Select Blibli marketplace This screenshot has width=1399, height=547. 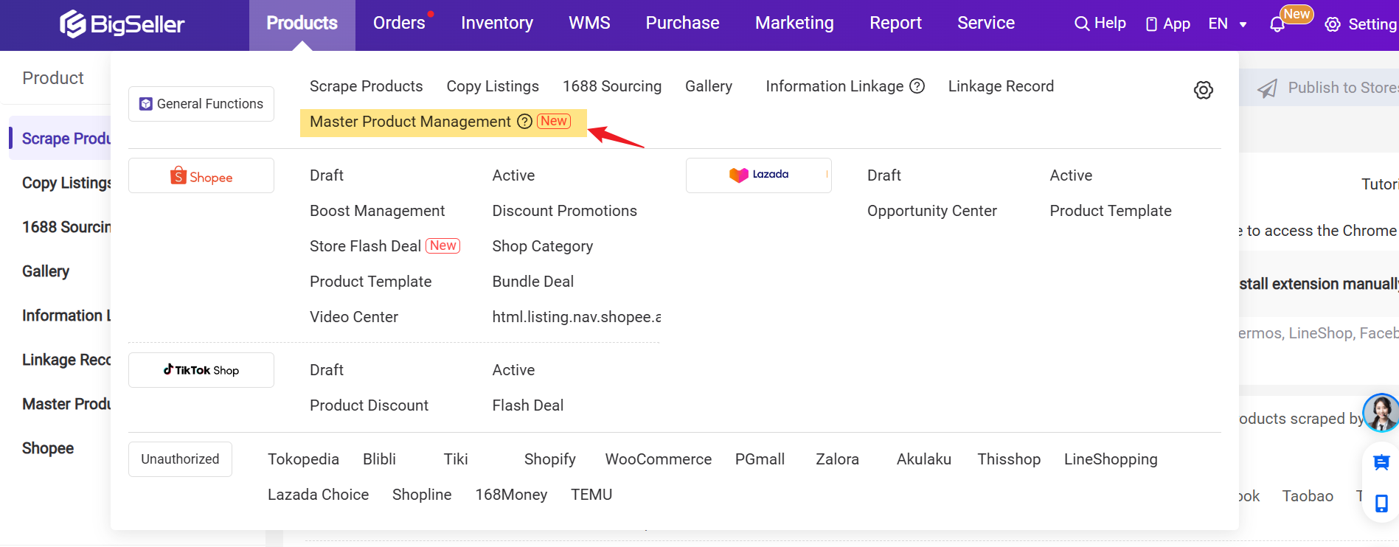click(x=380, y=459)
